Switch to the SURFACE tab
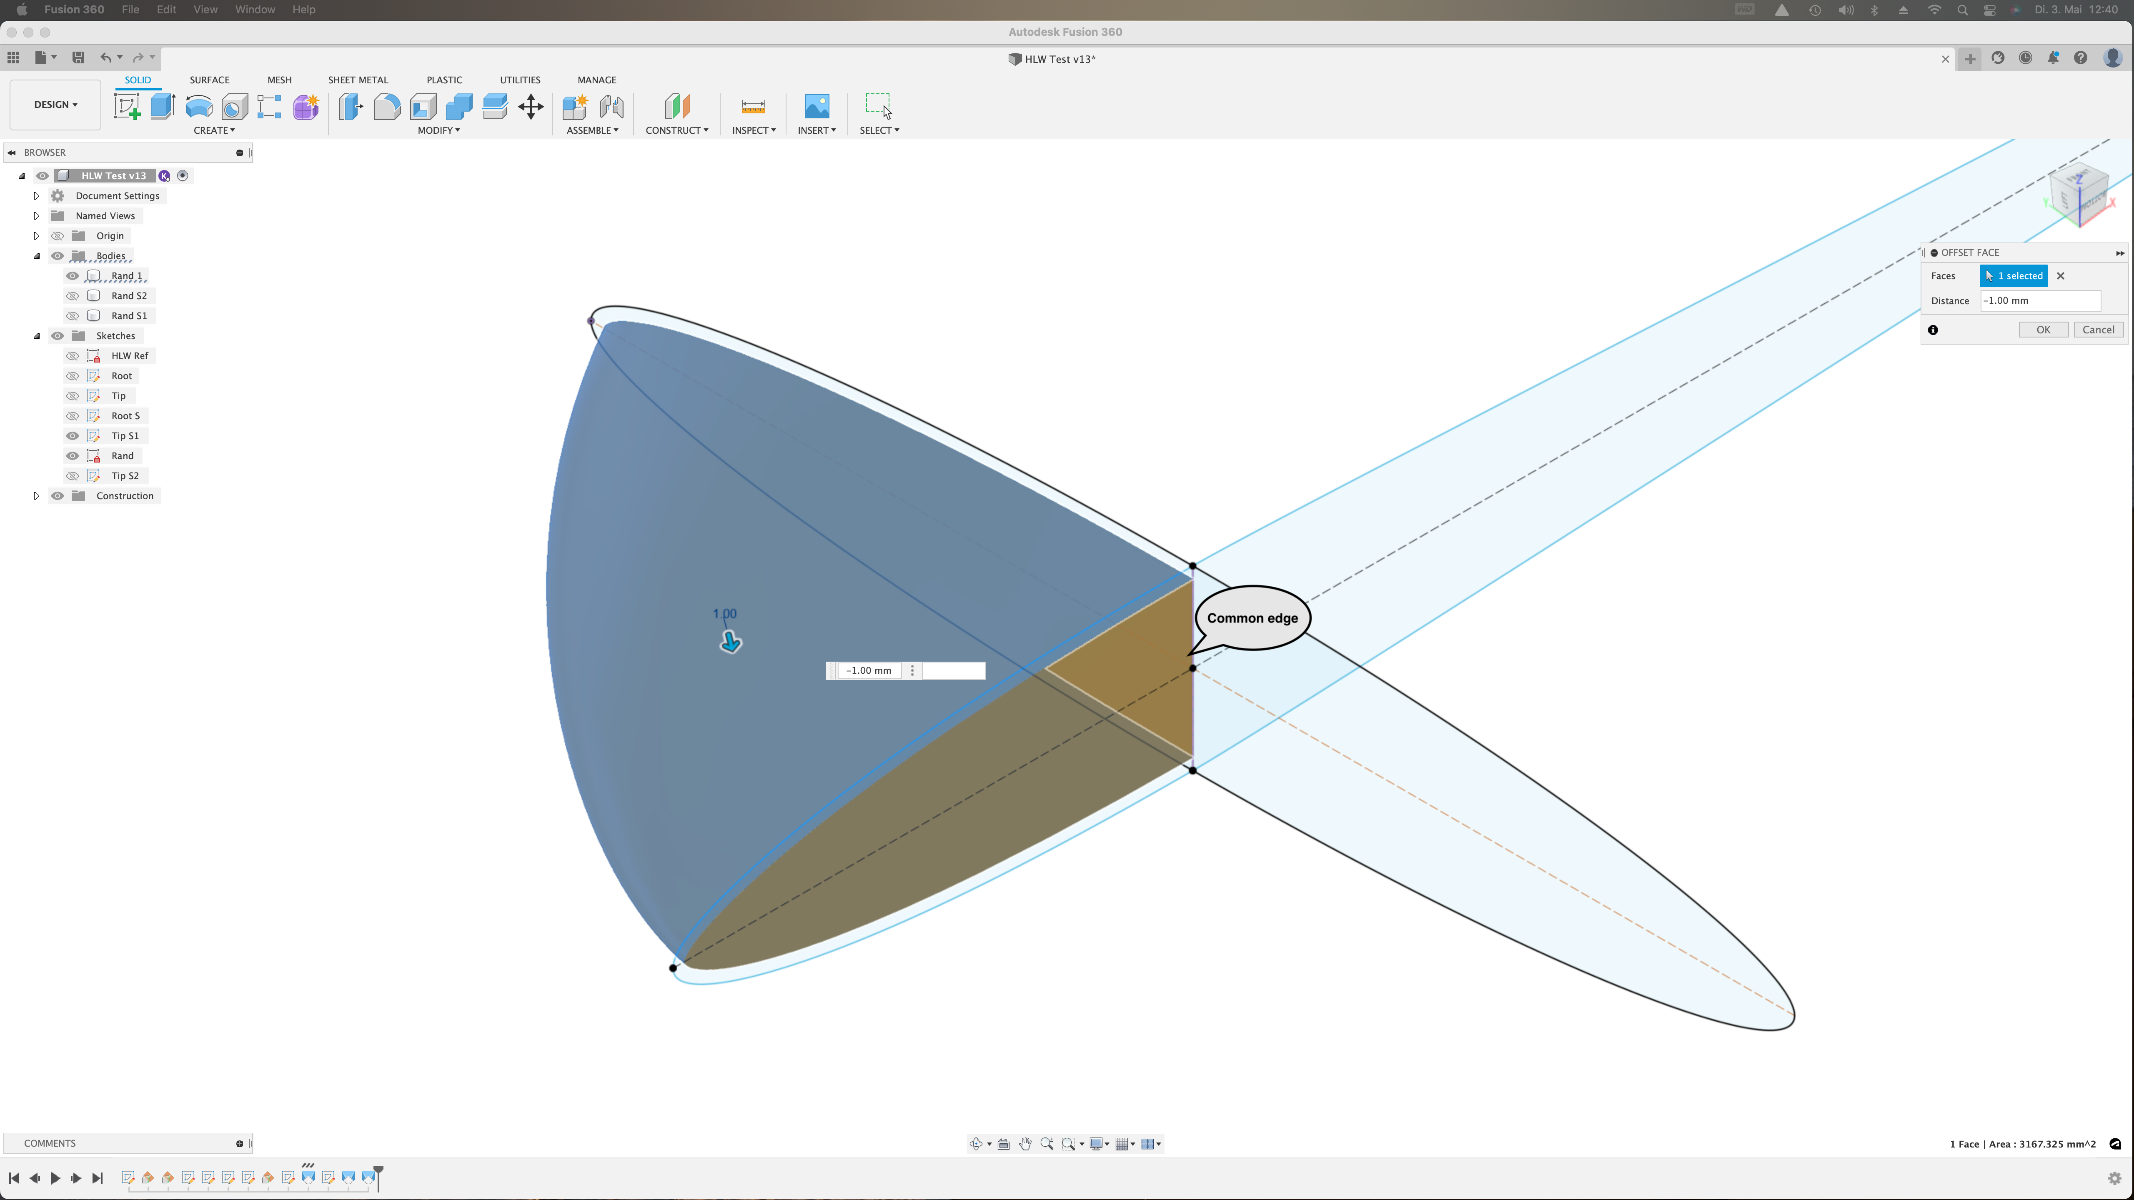This screenshot has width=2134, height=1200. tap(210, 80)
